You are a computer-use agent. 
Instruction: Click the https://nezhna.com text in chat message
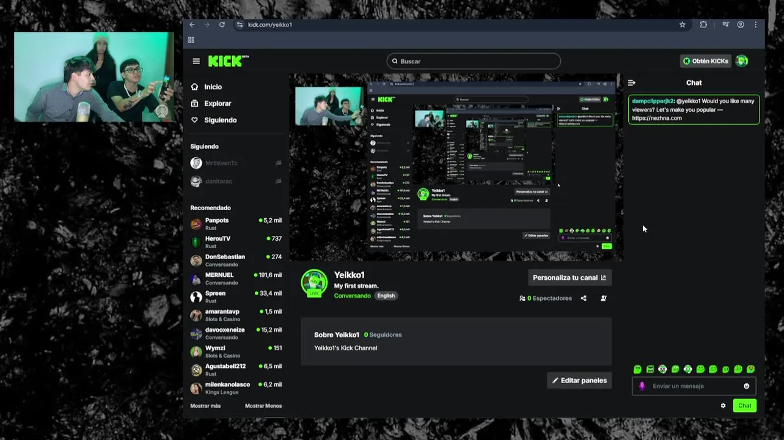(x=657, y=118)
